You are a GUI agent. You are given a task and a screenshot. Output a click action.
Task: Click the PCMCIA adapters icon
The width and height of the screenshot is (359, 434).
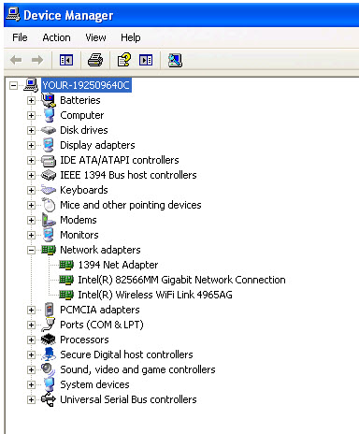pos(49,310)
